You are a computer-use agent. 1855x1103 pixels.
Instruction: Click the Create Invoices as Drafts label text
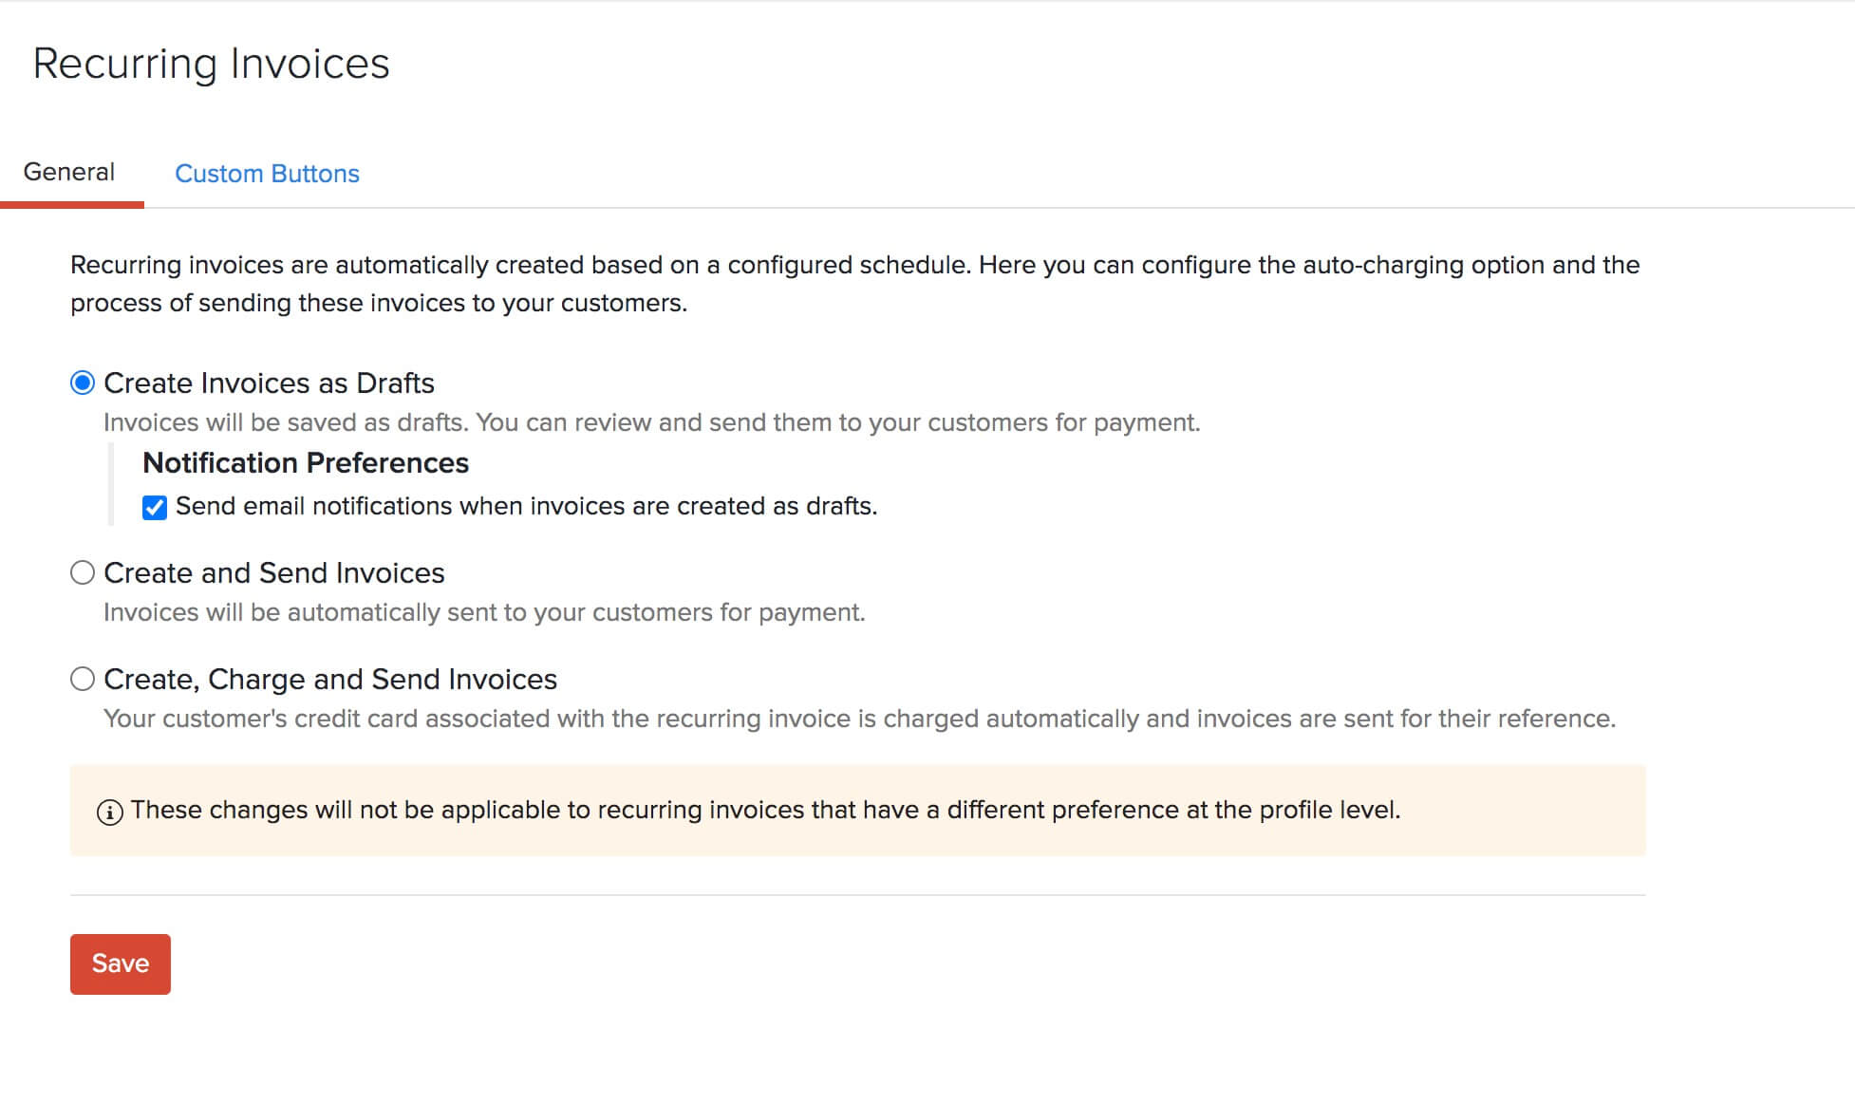[269, 383]
